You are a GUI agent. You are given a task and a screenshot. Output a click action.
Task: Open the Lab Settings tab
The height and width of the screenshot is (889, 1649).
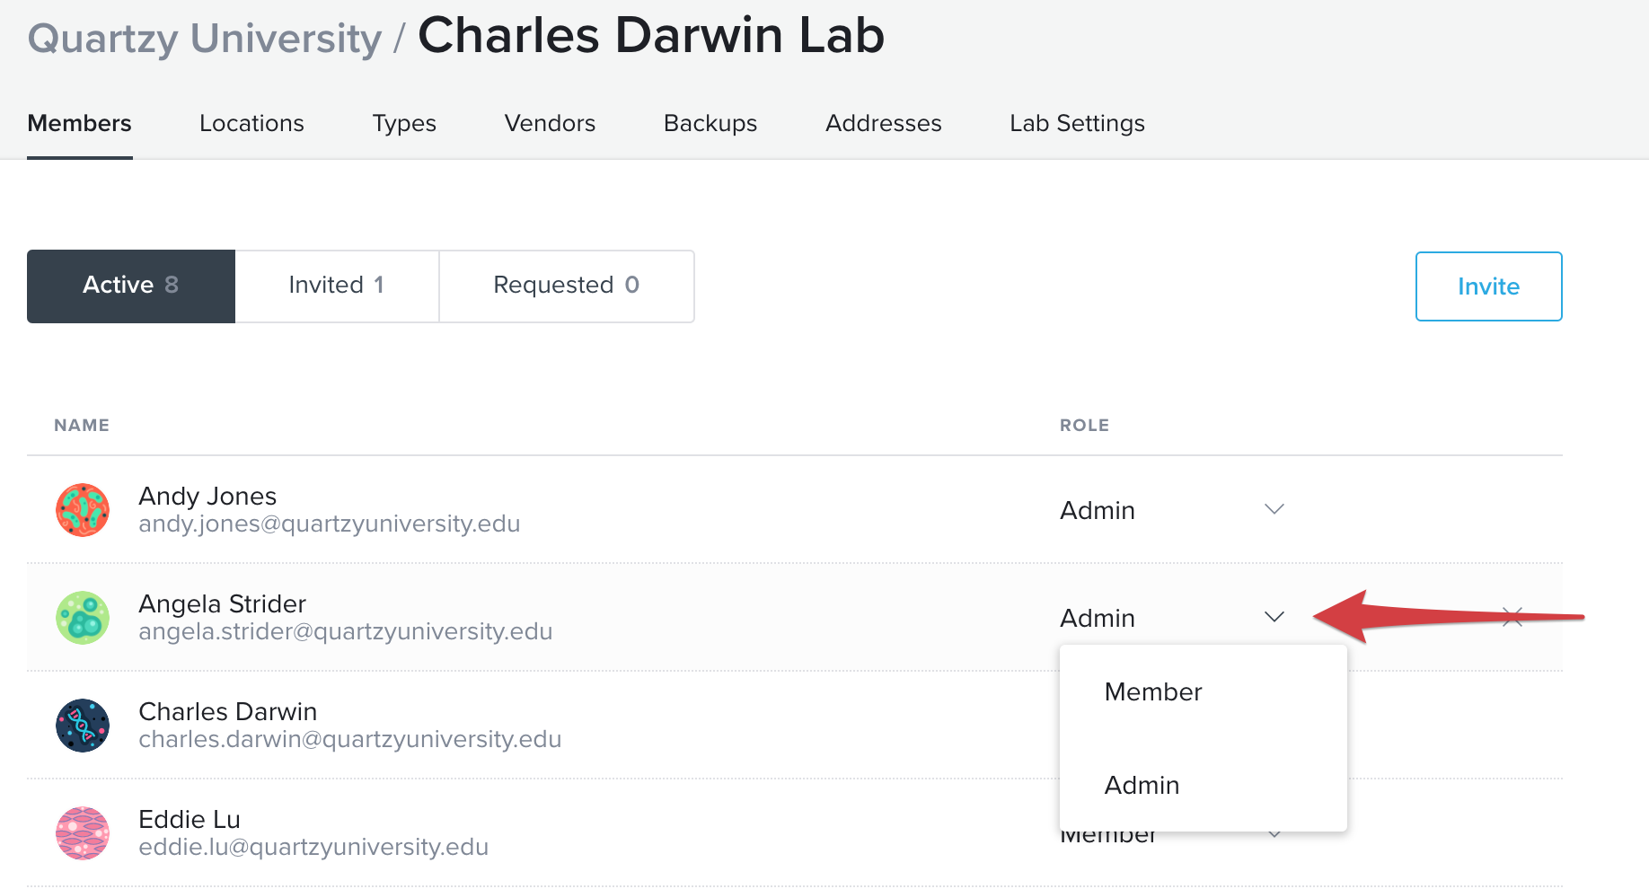1077,123
